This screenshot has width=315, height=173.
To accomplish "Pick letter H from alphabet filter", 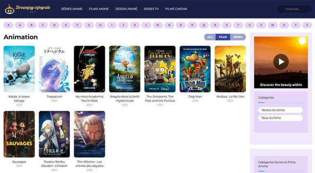I will pos(100,25).
